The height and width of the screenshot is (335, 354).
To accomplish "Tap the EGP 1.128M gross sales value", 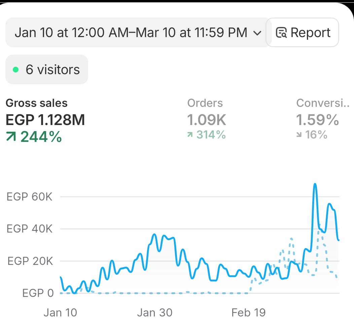I will 45,120.
